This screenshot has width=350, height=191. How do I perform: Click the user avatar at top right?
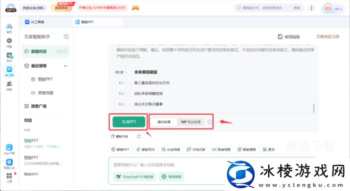pyautogui.click(x=327, y=8)
